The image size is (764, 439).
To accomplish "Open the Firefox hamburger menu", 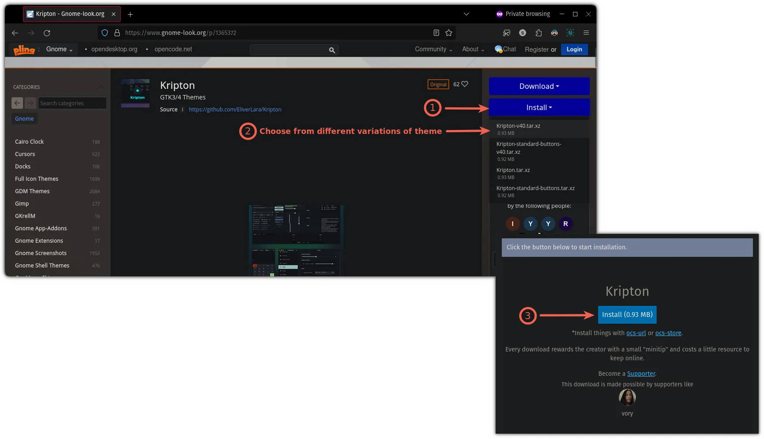I will 586,33.
